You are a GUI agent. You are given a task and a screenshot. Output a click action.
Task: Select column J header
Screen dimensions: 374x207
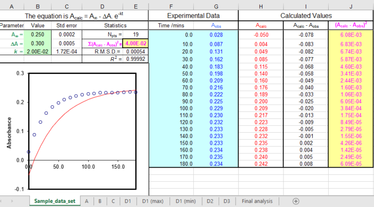[351, 7]
